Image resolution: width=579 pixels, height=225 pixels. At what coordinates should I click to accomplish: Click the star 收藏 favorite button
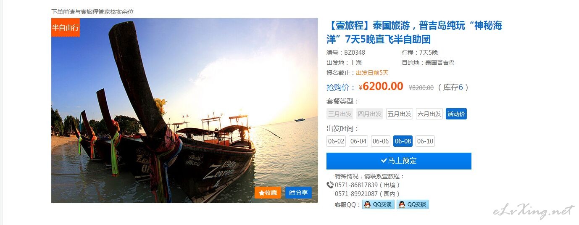coord(268,193)
